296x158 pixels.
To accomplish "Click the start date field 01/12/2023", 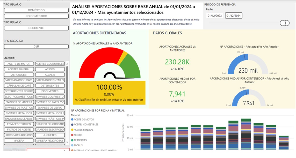I will pyautogui.click(x=215, y=16).
